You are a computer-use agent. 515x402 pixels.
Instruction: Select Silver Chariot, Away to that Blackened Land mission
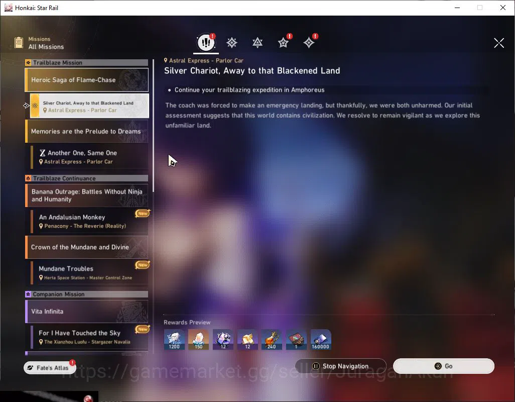[89, 106]
